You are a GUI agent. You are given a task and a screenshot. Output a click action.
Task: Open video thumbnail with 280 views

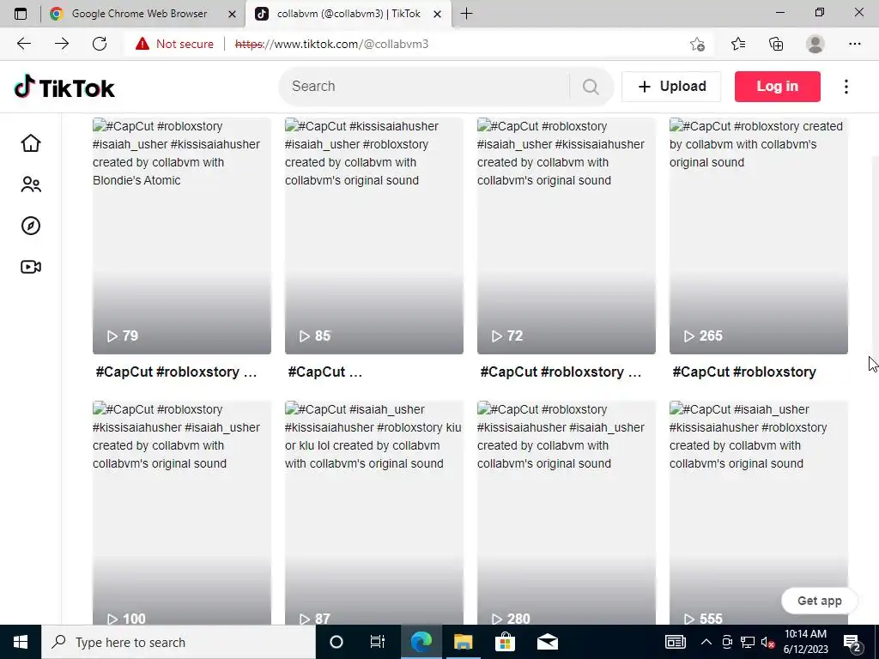click(567, 513)
